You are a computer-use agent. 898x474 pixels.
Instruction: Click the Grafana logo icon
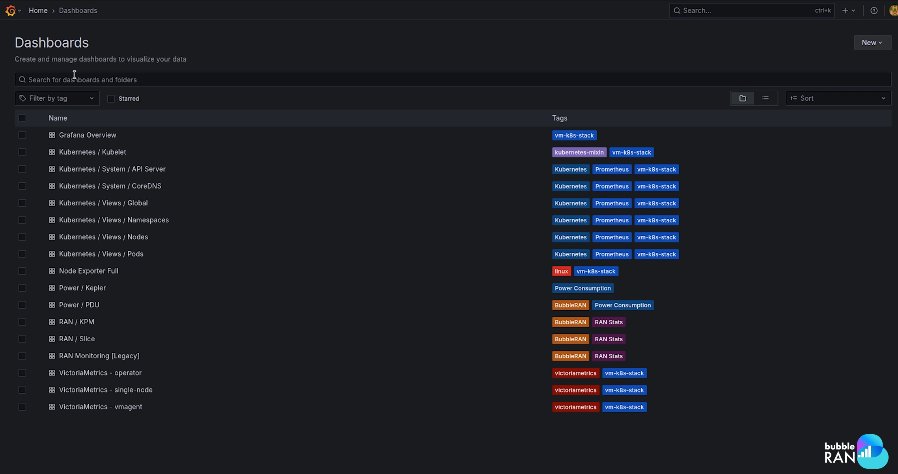11,11
